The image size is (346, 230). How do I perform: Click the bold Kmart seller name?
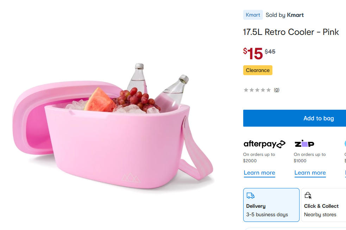(x=295, y=15)
